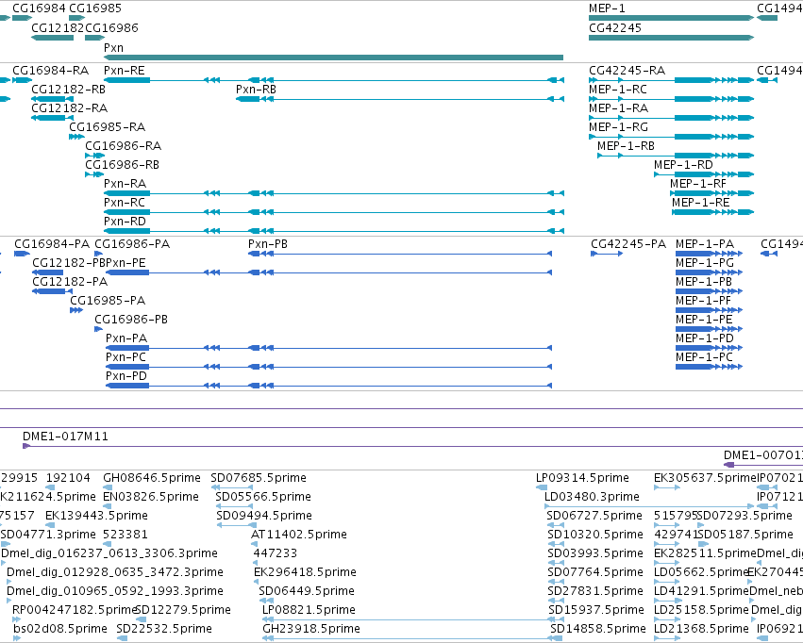Click the MEP-1-PF protein label
The height and width of the screenshot is (643, 803).
tap(704, 301)
